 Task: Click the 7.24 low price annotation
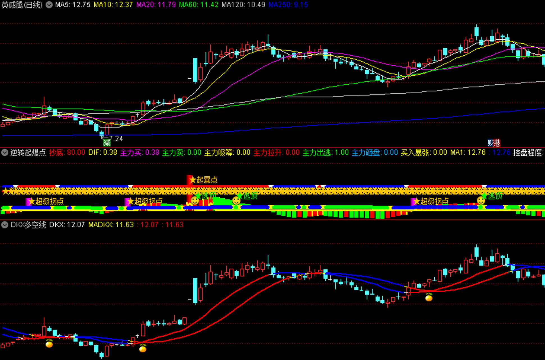coord(116,138)
